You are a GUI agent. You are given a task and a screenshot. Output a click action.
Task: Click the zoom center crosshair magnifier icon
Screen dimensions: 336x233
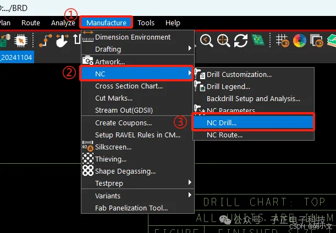[223, 41]
